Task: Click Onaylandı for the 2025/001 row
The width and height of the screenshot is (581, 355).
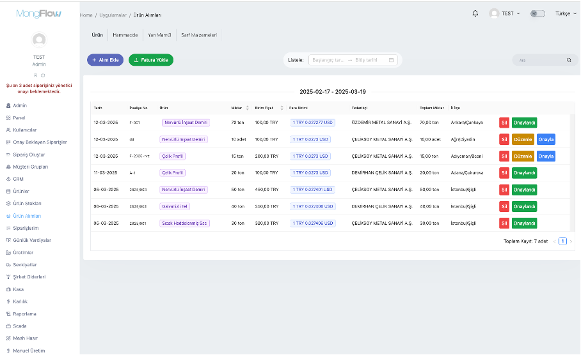Action: pyautogui.click(x=524, y=223)
